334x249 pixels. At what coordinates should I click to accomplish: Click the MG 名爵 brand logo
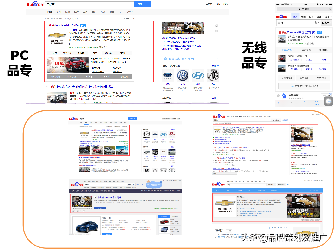(213, 75)
